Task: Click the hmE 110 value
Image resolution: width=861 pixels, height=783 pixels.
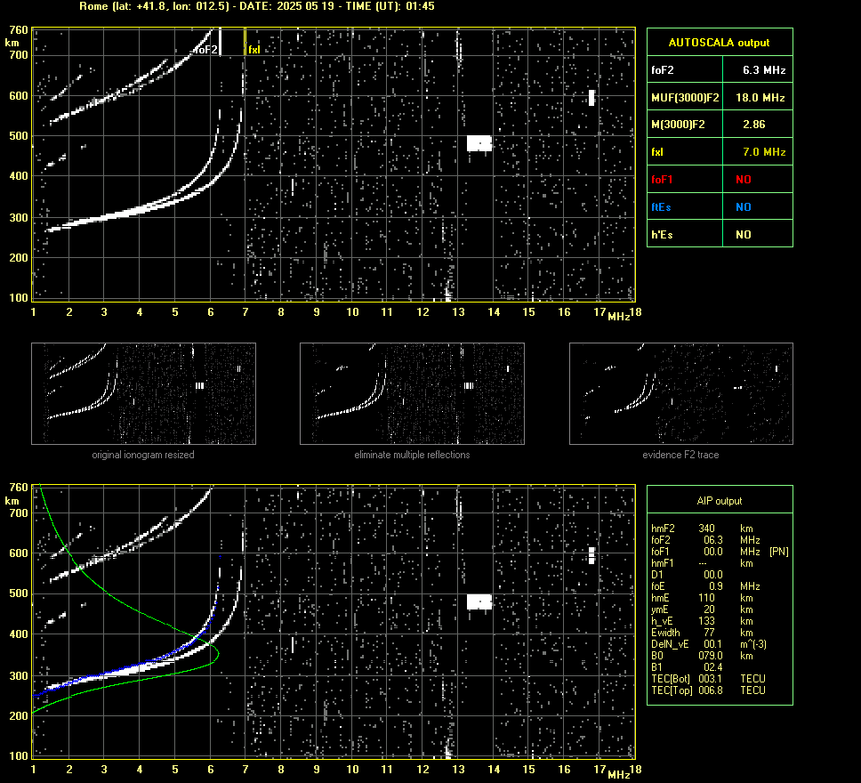Action: point(707,598)
